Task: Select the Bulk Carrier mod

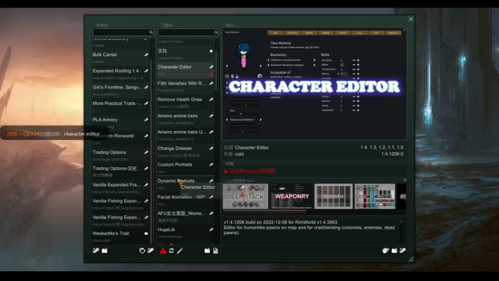Action: (x=120, y=57)
